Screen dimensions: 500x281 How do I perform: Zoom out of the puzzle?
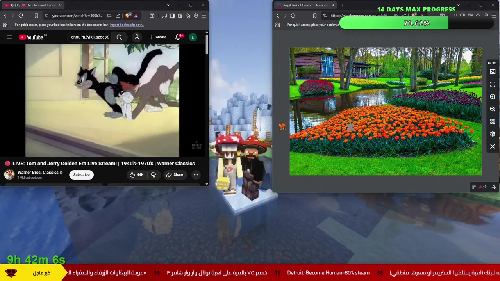tap(493, 109)
